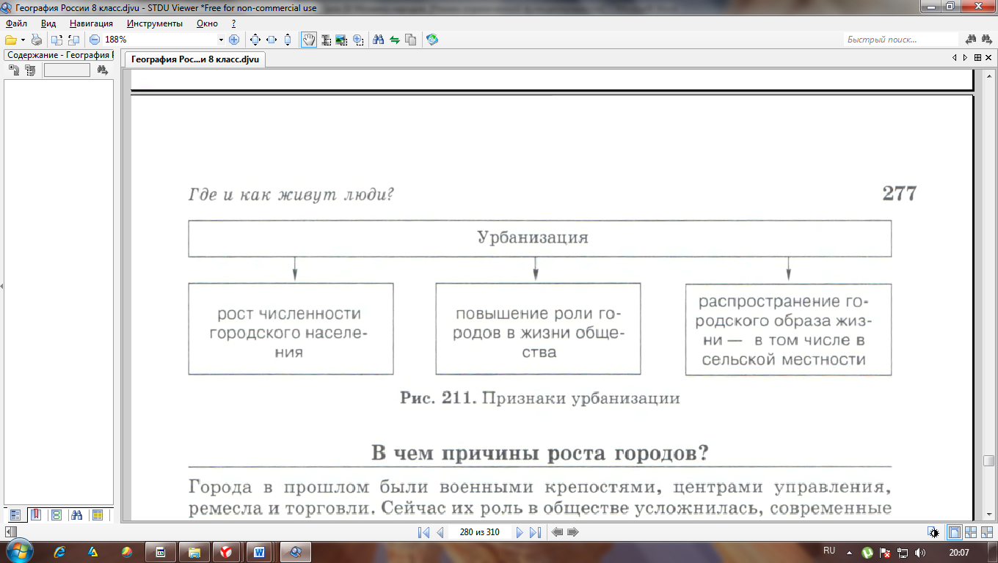
Task: Switch to Thumbnails sidebar tab
Action: [x=56, y=515]
